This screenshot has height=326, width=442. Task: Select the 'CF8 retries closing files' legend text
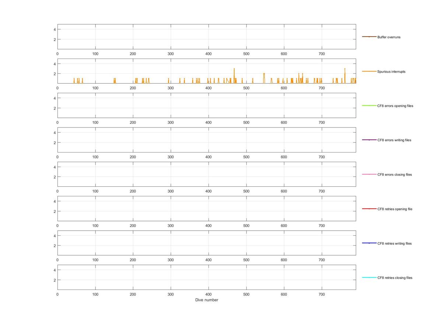click(395, 278)
